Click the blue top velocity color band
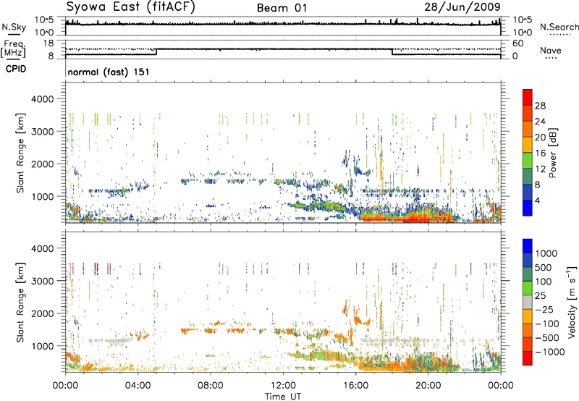Screen dimensions: 579x401 point(528,245)
